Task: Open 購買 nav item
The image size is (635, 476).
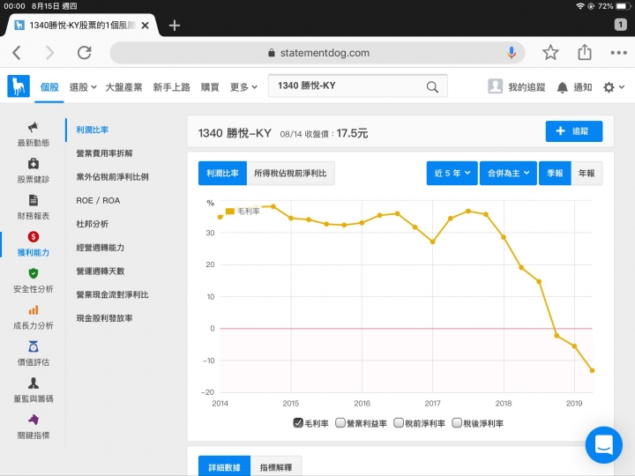Action: [x=210, y=87]
